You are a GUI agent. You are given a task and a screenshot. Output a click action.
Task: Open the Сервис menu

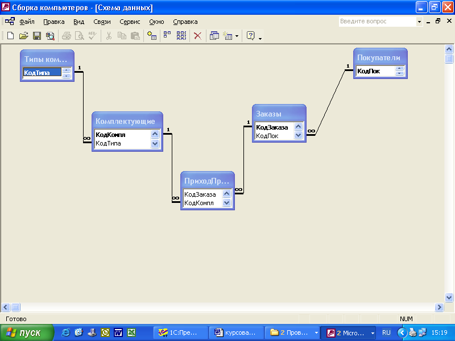tap(130, 22)
